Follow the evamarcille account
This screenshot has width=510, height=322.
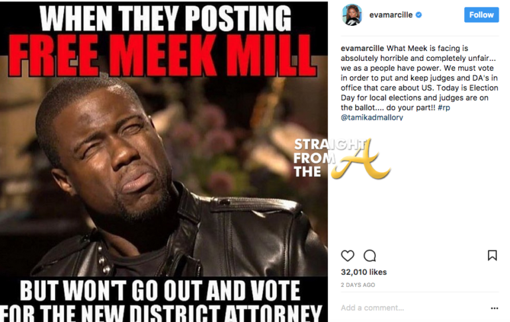point(481,15)
